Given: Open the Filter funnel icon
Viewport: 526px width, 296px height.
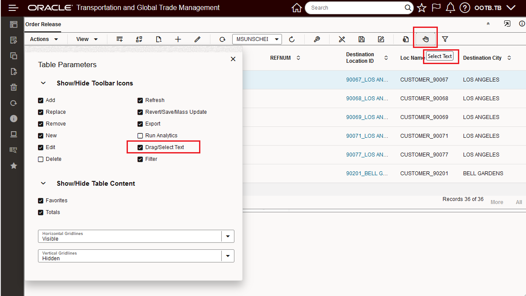Looking at the screenshot, I should (x=445, y=39).
